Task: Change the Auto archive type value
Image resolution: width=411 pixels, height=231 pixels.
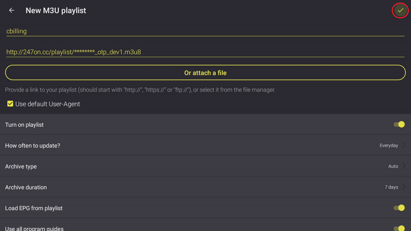Action: pos(393,166)
